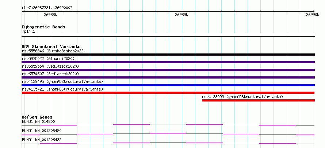
Task: Click the magenta ELMO1|NM_014800 intron line
Action: point(168,125)
